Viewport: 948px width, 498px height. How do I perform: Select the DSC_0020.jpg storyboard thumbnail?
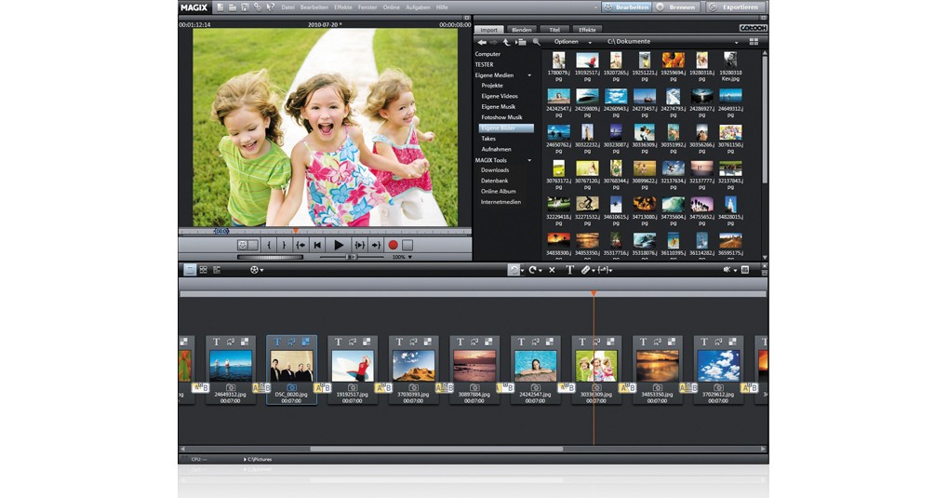(x=291, y=366)
